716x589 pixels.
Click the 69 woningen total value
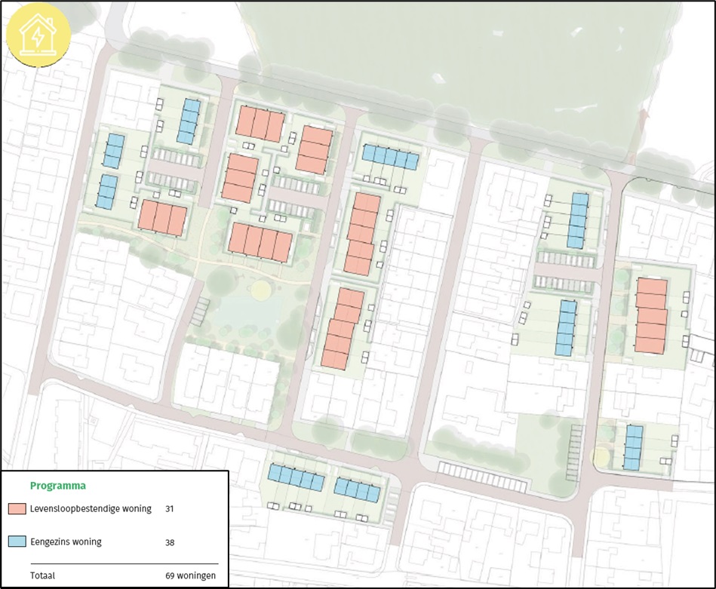point(191,575)
